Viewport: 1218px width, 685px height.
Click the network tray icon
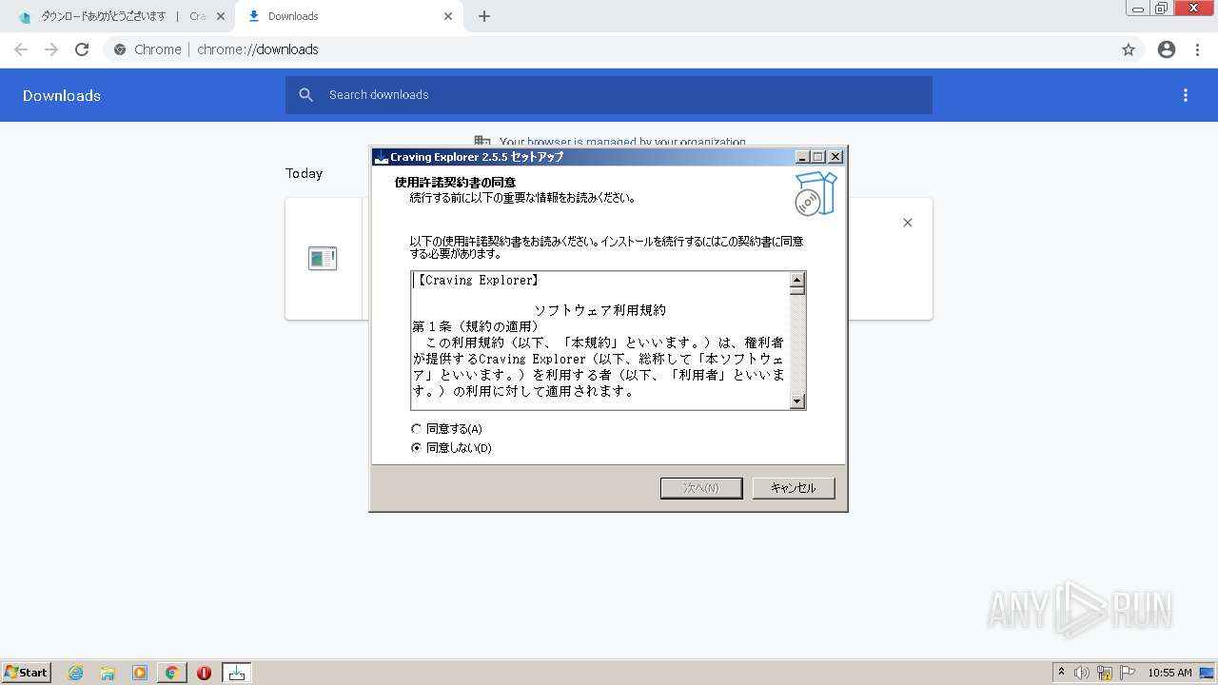point(1105,673)
